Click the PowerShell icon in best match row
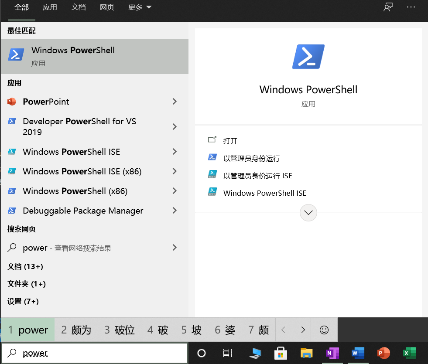 16,54
